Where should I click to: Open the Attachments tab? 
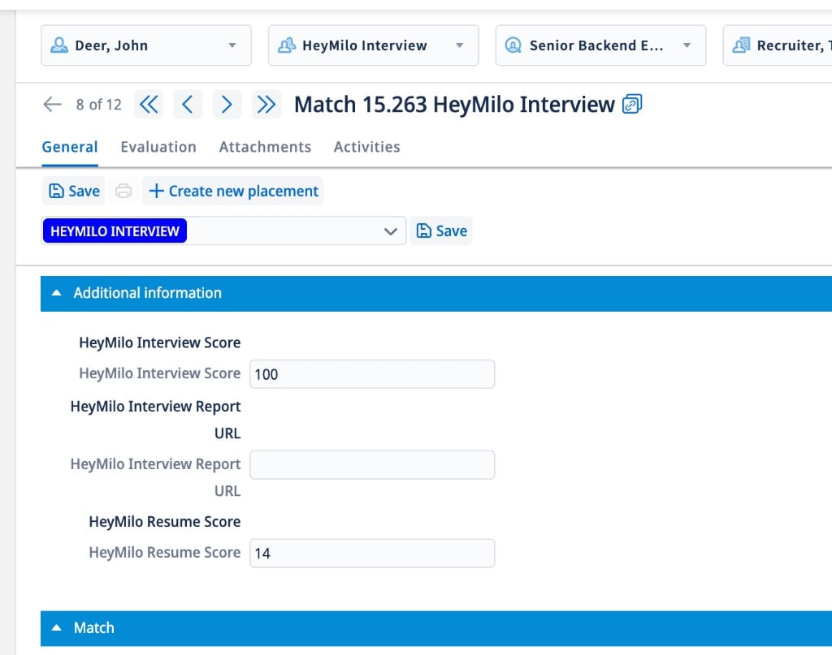(x=265, y=147)
